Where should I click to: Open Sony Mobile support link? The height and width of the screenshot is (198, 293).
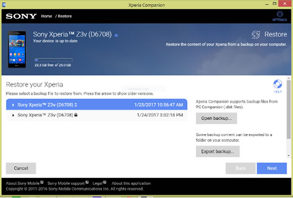[x=66, y=183]
